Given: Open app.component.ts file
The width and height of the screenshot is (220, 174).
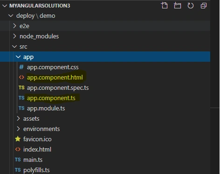Looking at the screenshot, I should (x=51, y=98).
